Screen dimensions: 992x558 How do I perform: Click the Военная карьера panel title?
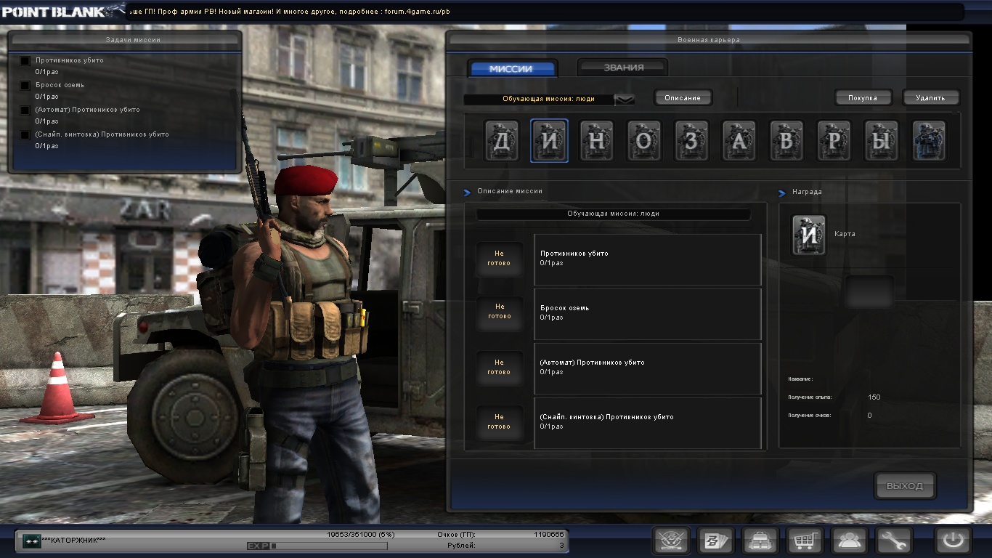click(709, 40)
